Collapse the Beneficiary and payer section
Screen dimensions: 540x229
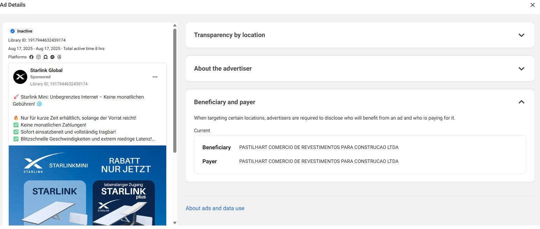(x=521, y=102)
